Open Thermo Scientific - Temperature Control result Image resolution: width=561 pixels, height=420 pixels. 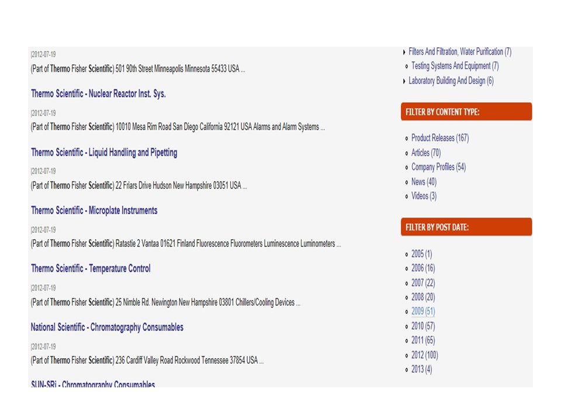click(x=91, y=268)
